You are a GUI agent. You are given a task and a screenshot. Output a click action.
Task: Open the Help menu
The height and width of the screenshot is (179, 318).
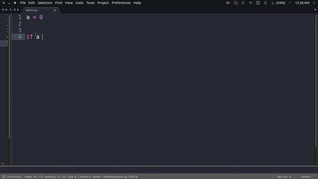(137, 3)
